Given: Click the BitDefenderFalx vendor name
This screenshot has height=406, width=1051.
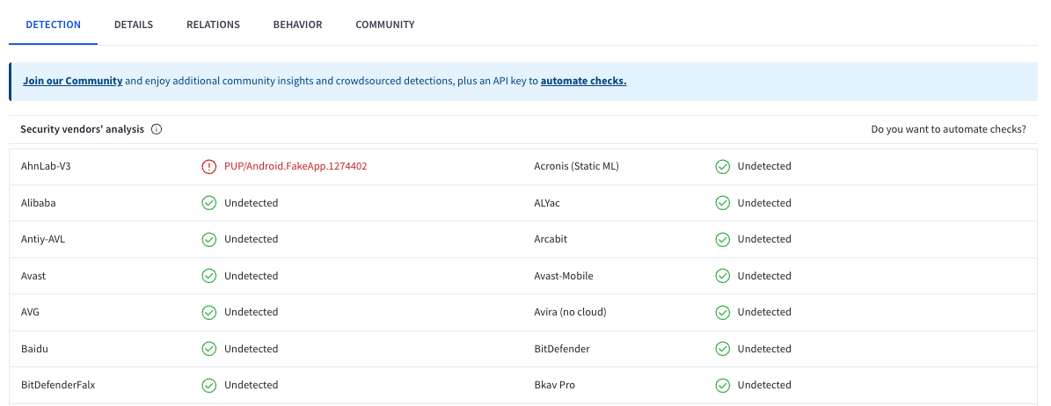Looking at the screenshot, I should 58,385.
